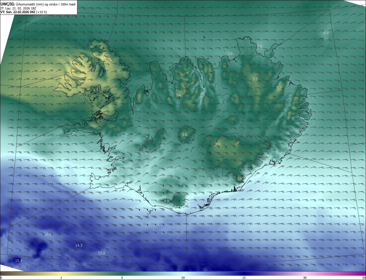Click the 15.4 value over the sea
366x280 pixels.
point(19,261)
